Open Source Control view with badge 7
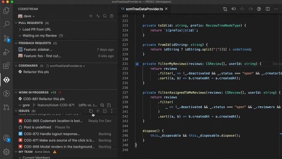This screenshot has width=282, height=159. pos(6,38)
